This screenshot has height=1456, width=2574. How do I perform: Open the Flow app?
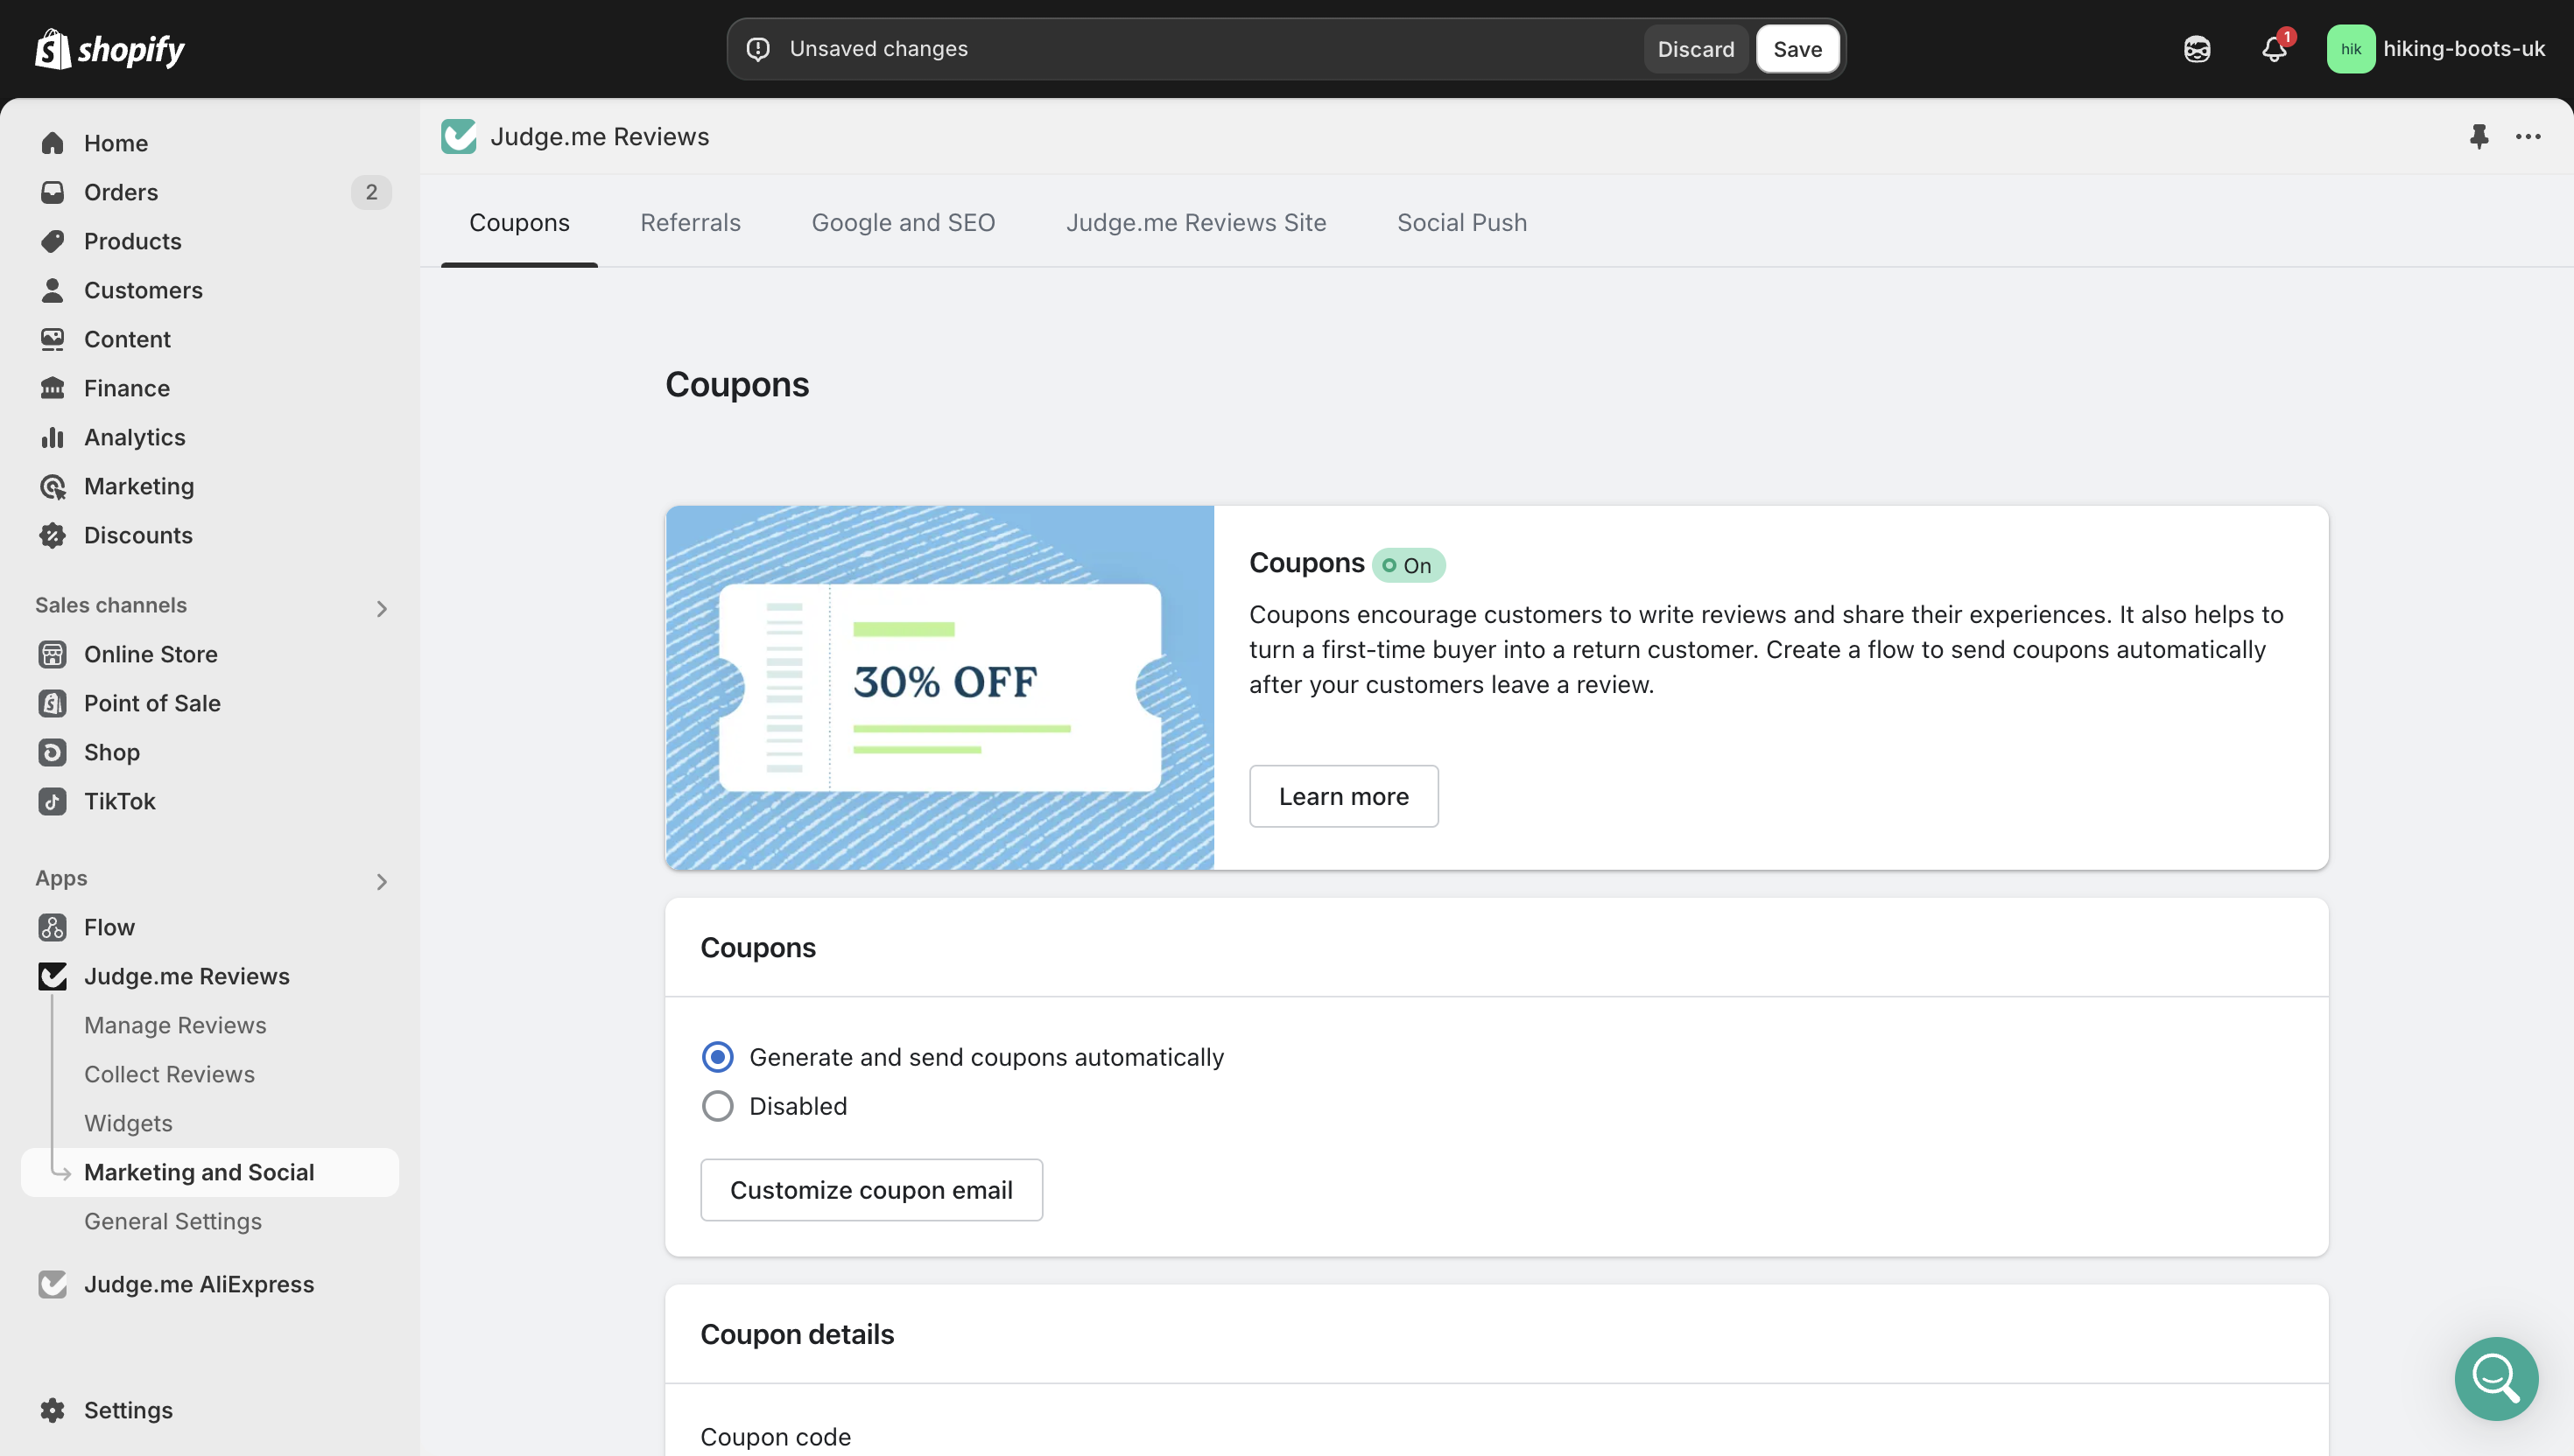[x=210, y=927]
